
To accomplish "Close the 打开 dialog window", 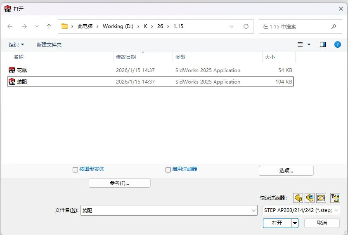I will pos(341,9).
